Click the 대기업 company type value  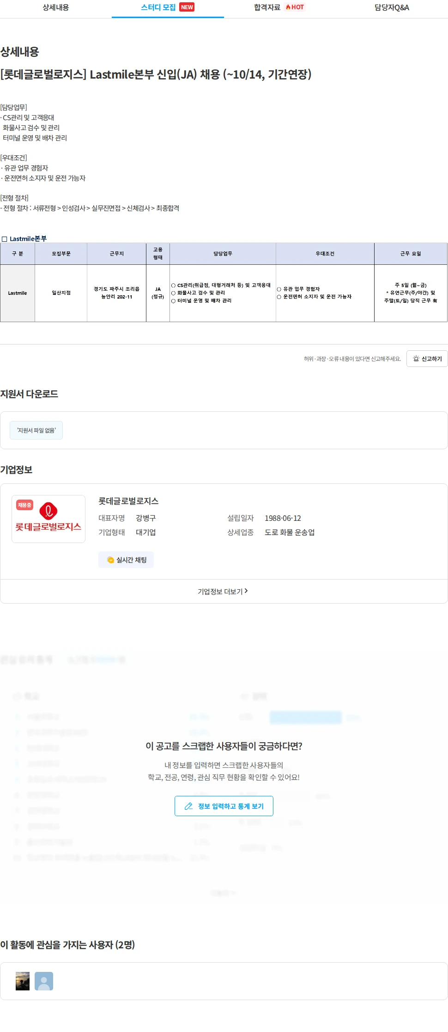[x=145, y=532]
